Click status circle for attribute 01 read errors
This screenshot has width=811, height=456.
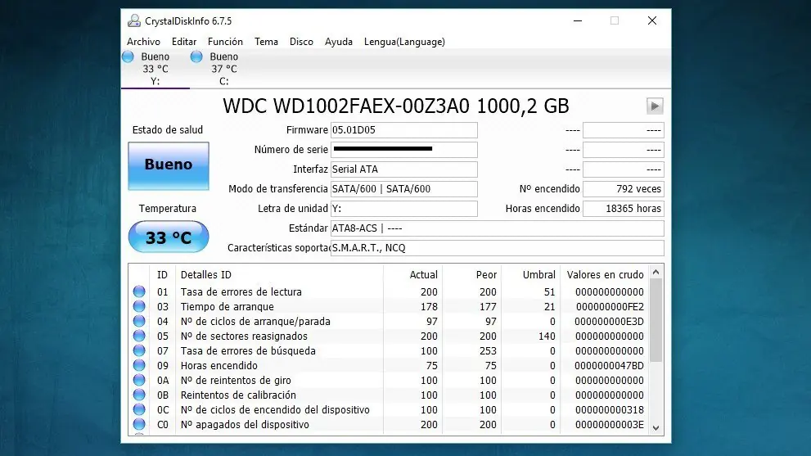139,291
